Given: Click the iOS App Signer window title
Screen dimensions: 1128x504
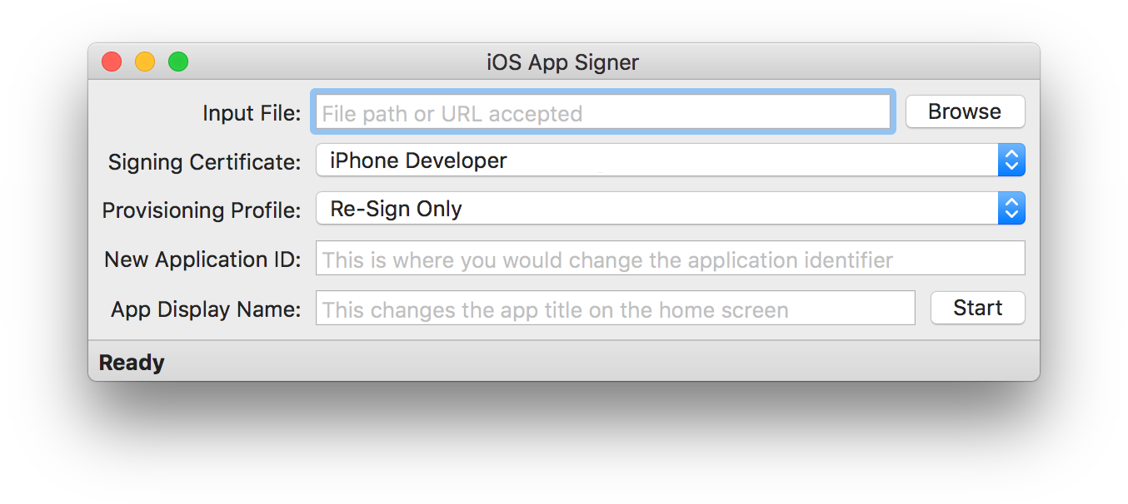Looking at the screenshot, I should coord(563,62).
